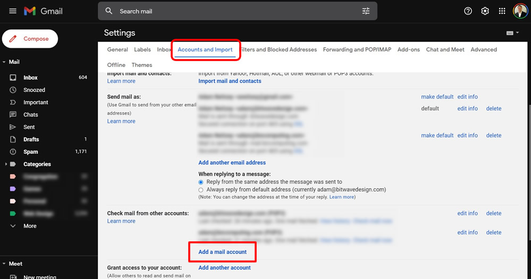Switch to Forwarding and POP/IMAP tab
Screen dimensions: 531x279
(357, 49)
